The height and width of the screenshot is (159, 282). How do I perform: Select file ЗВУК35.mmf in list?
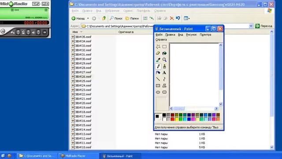pyautogui.click(x=82, y=37)
